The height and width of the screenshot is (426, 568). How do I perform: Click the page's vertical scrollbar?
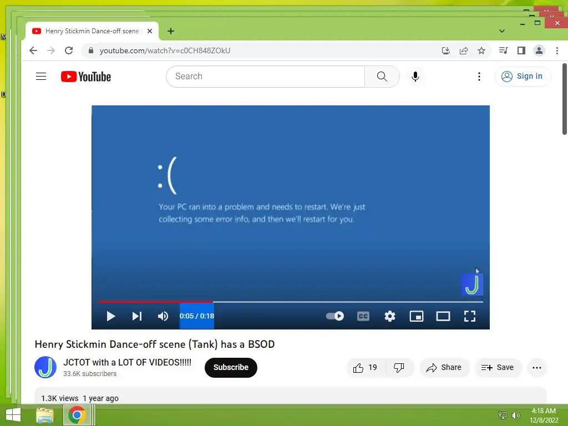pos(564,99)
